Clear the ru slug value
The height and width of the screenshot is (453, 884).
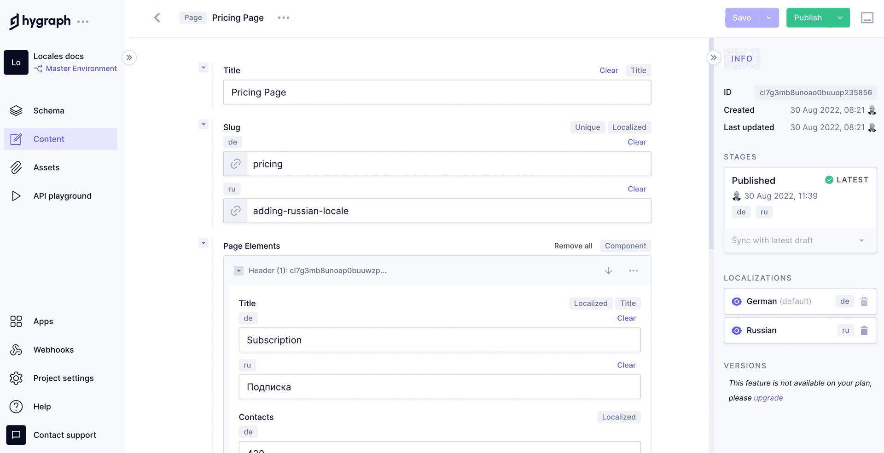637,189
